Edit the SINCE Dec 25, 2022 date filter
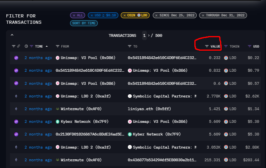The image size is (266, 168). pos(175,15)
